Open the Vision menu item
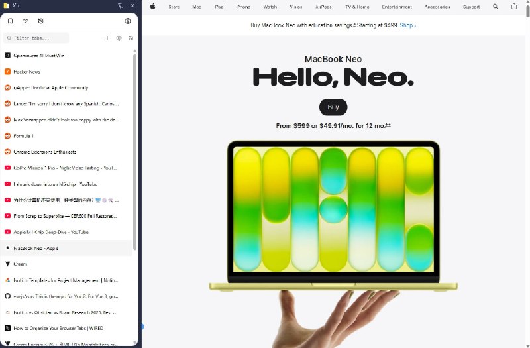 296,7
